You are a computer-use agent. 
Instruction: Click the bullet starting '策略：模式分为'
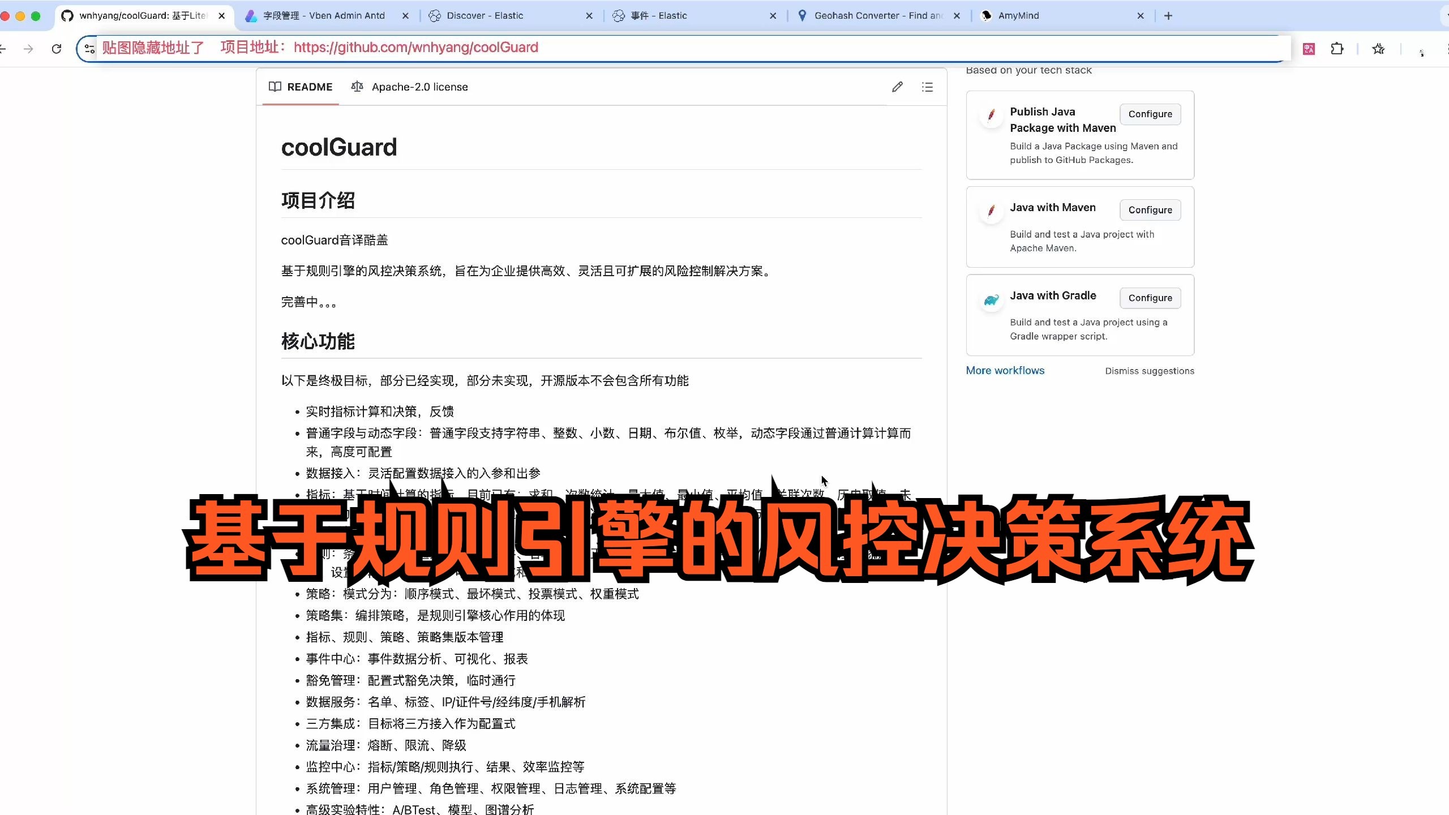[473, 594]
